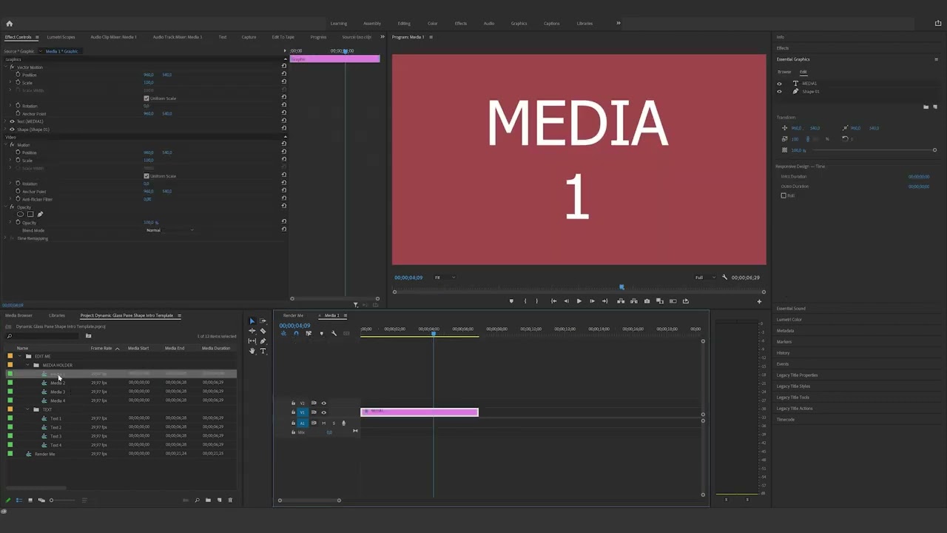The width and height of the screenshot is (947, 533).
Task: Play the Program Monitor preview
Action: (x=579, y=301)
